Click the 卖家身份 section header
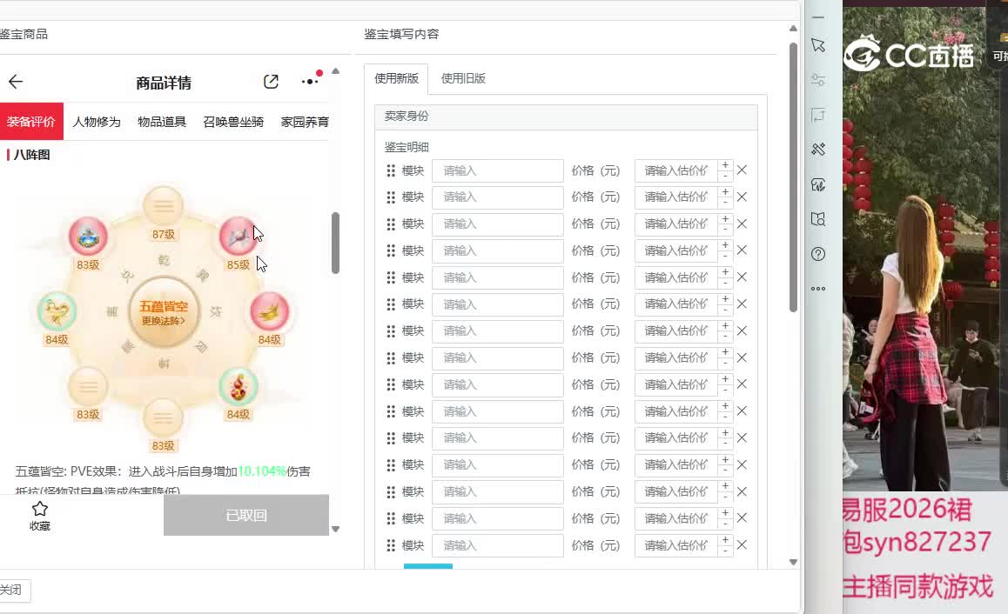Viewport: 1008px width, 614px height. [566, 117]
